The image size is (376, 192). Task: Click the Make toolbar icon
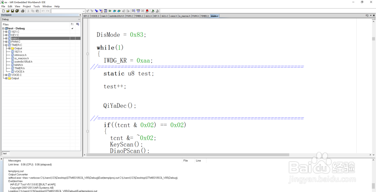tap(138, 11)
